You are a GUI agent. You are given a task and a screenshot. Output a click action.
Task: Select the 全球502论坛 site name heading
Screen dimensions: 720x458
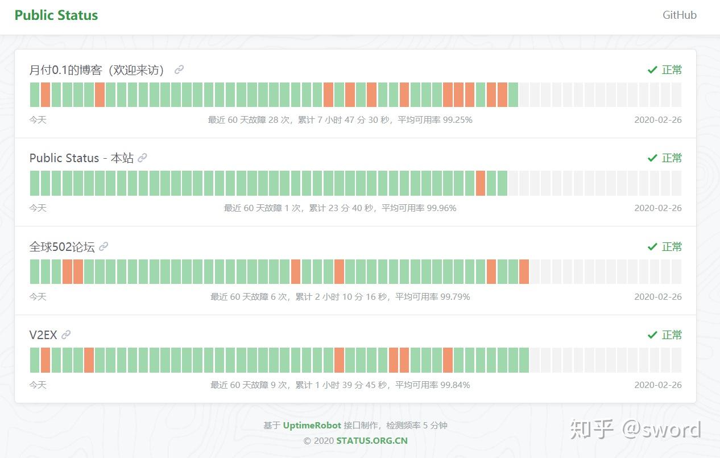(x=63, y=246)
